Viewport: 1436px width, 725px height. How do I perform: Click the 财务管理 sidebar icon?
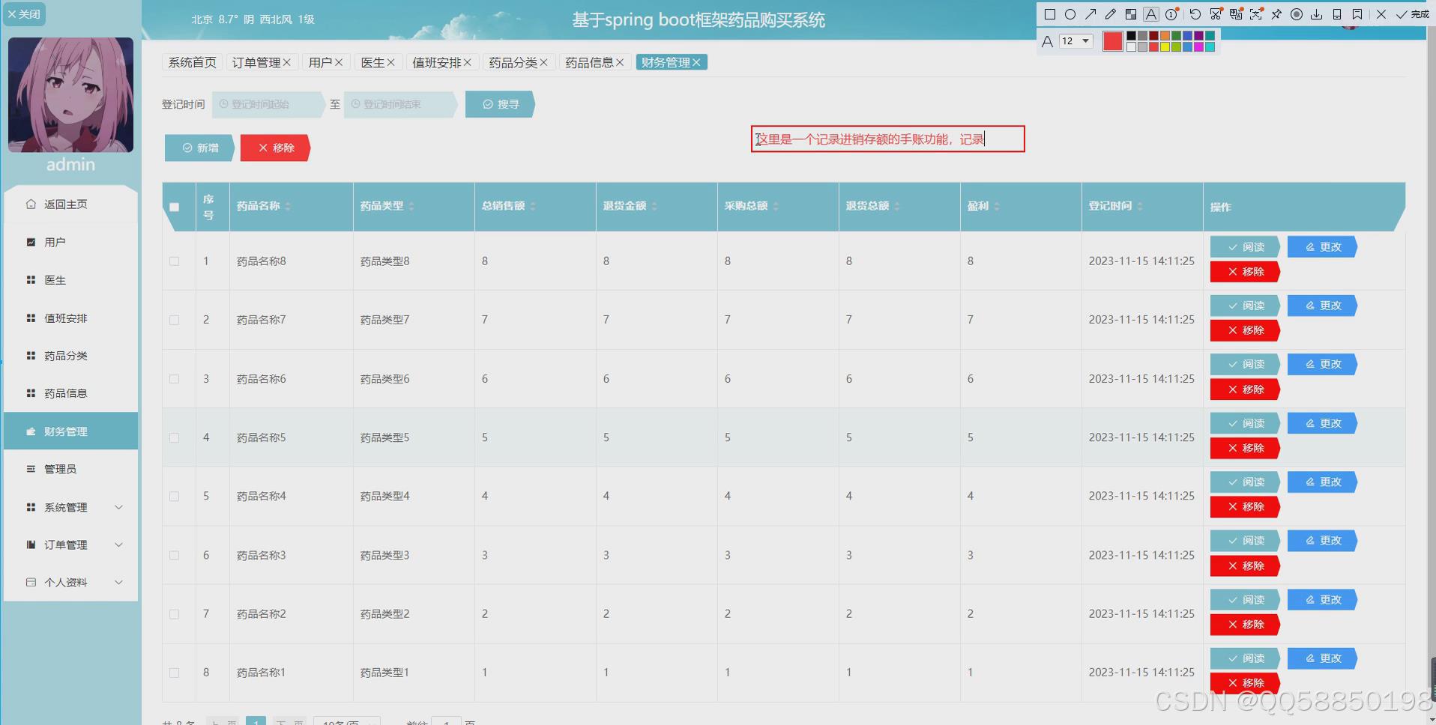(x=31, y=431)
